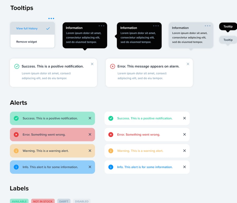Close the Error alarm notification card
Screen dimensions: 237x203
coord(188,64)
